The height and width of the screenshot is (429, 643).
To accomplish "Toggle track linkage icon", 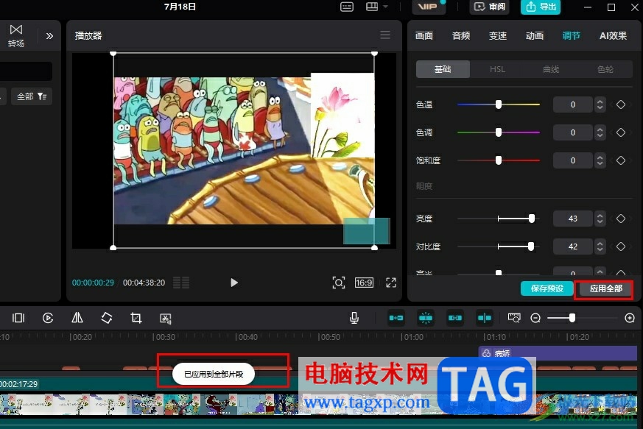I will 455,318.
